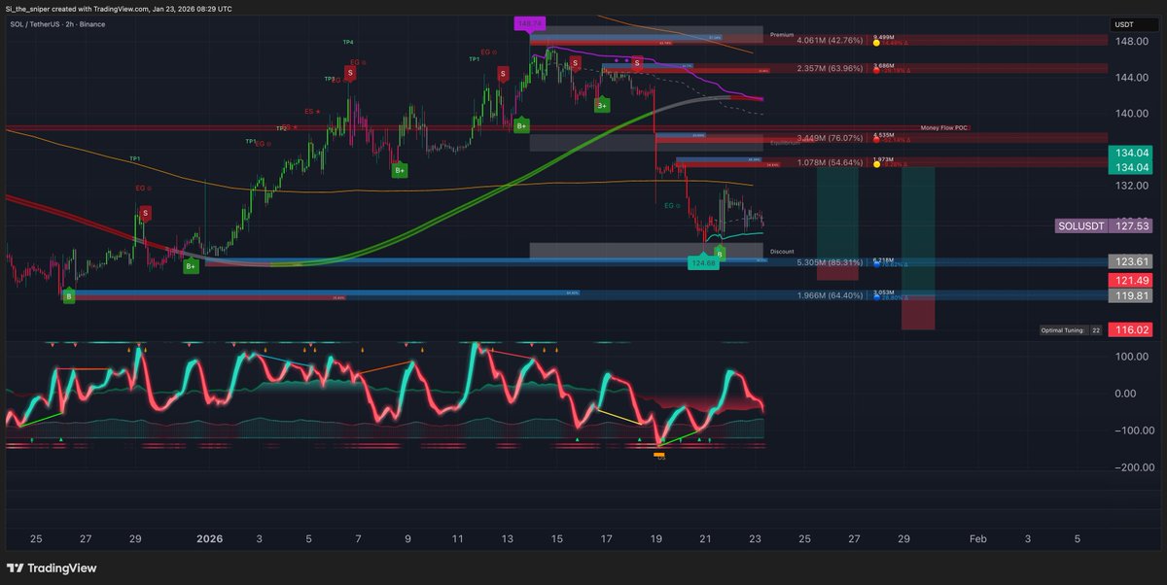Click the 1.078M (54.64%) volume text

click(830, 161)
